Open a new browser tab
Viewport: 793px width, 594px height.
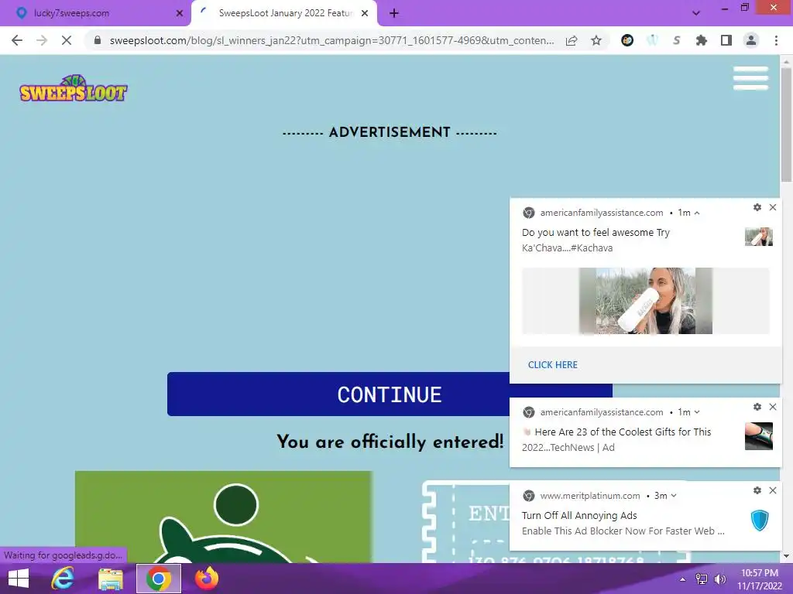click(x=394, y=13)
